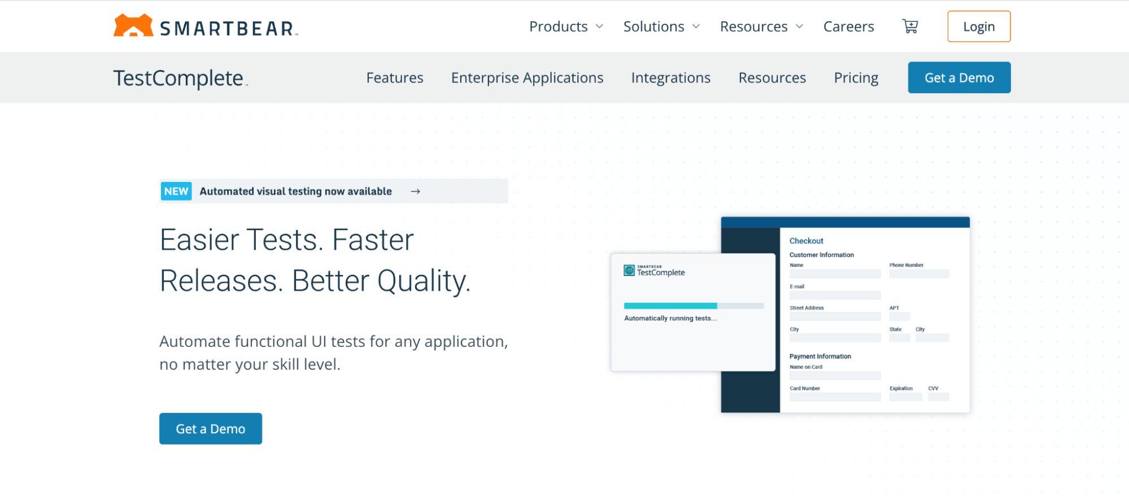The height and width of the screenshot is (501, 1129).
Task: Click the Login button
Action: click(979, 27)
